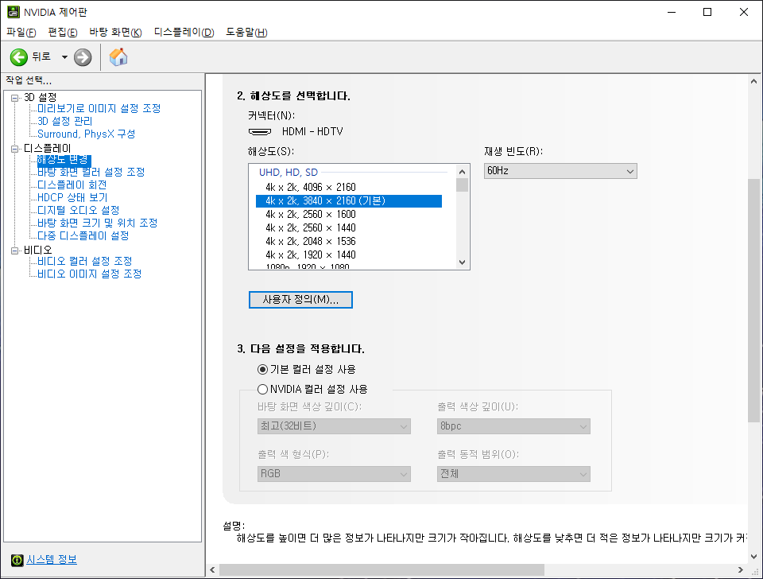Open 바탕 화면 크기 및 위치 조정
The width and height of the screenshot is (763, 579).
97,223
